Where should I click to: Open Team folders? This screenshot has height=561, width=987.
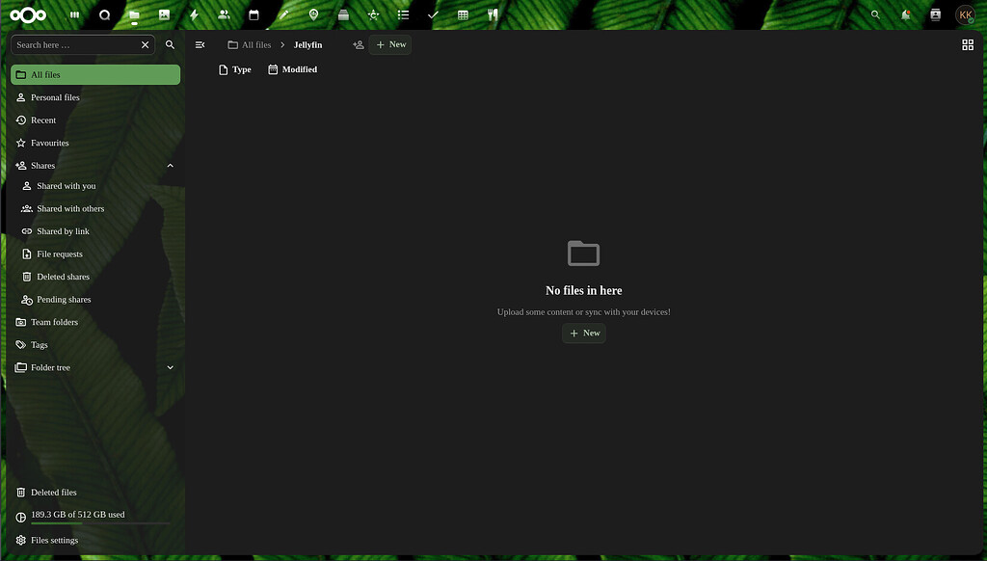pyautogui.click(x=95, y=322)
